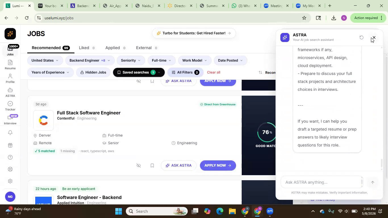
Task: Hide the Full Stack Software Engineer job
Action: pos(139,165)
